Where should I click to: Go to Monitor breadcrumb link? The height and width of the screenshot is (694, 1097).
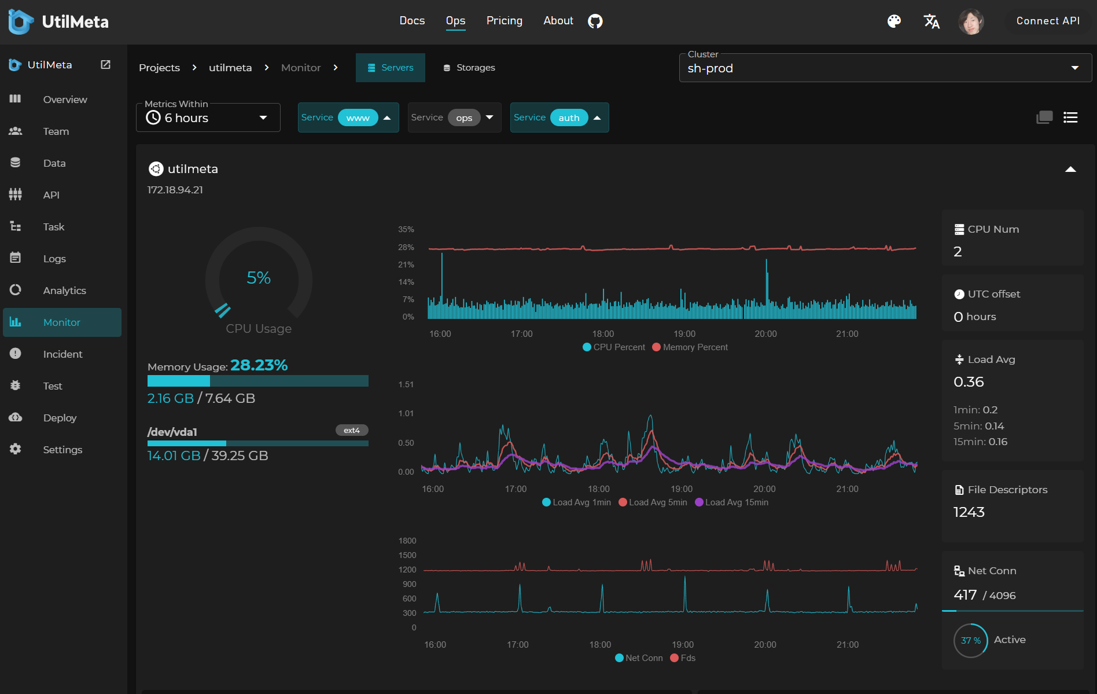tap(301, 68)
